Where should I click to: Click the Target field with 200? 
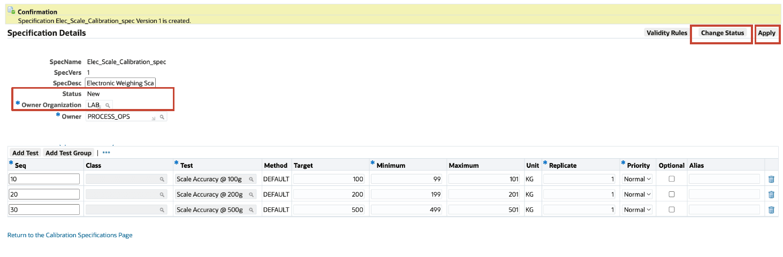click(x=329, y=194)
